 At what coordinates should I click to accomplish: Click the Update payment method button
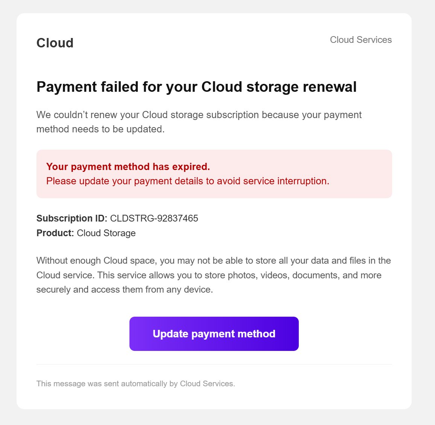click(214, 334)
